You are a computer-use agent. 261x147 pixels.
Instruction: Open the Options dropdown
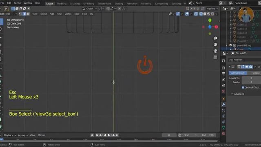coord(212,9)
